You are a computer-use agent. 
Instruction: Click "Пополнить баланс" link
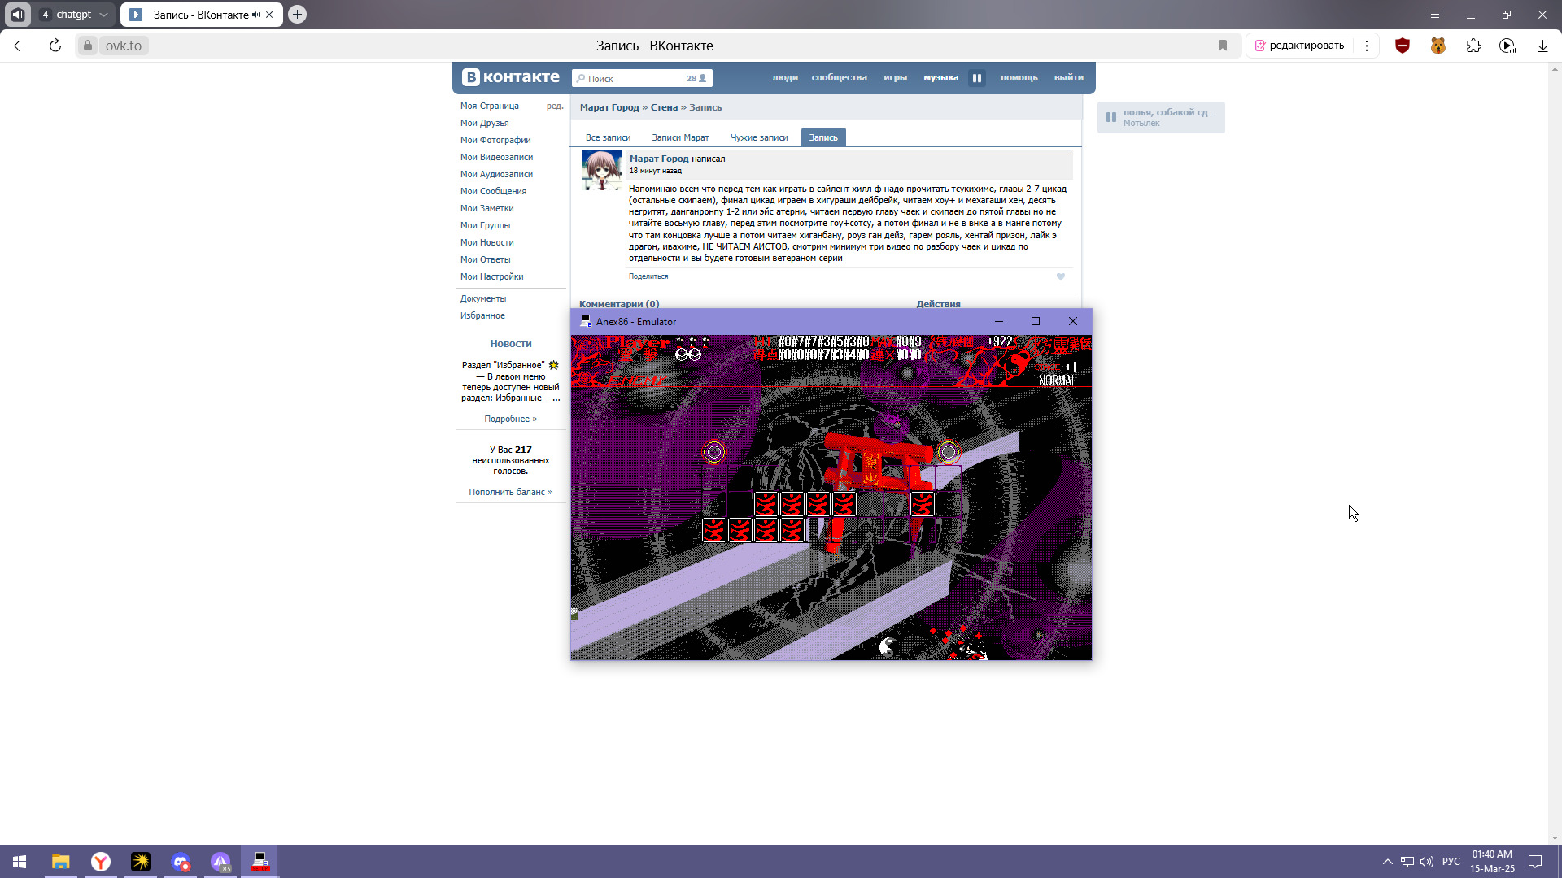click(509, 492)
